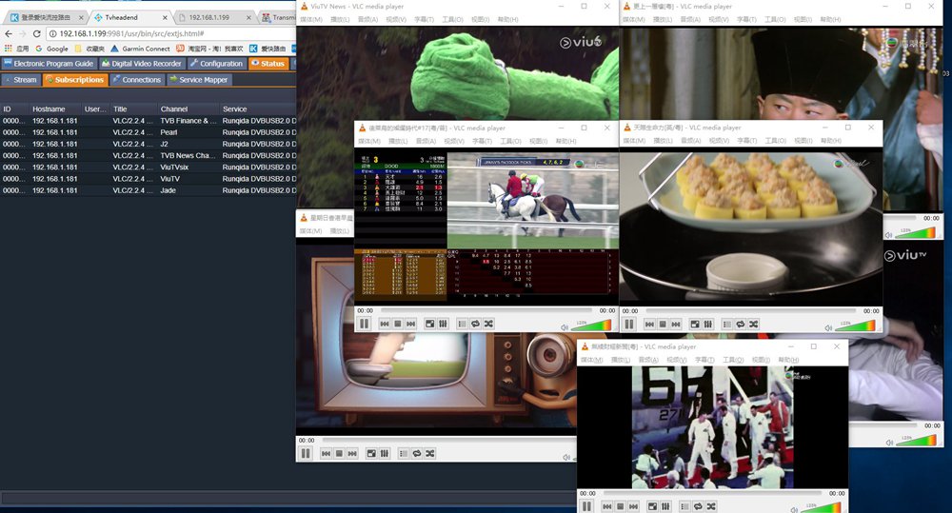Switch to Connections sub-tab
Screen dimensions: 952x513
coord(136,80)
